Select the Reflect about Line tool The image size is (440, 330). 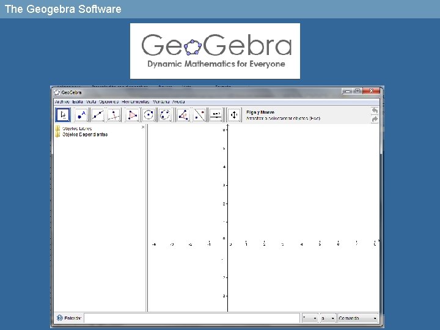[199, 115]
